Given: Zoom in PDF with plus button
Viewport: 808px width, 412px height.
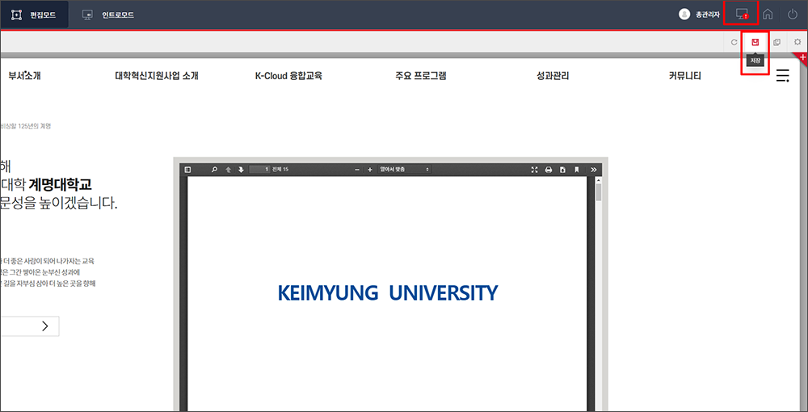Looking at the screenshot, I should tap(369, 170).
